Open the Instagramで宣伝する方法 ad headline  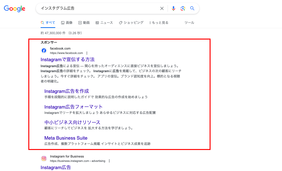click(68, 60)
